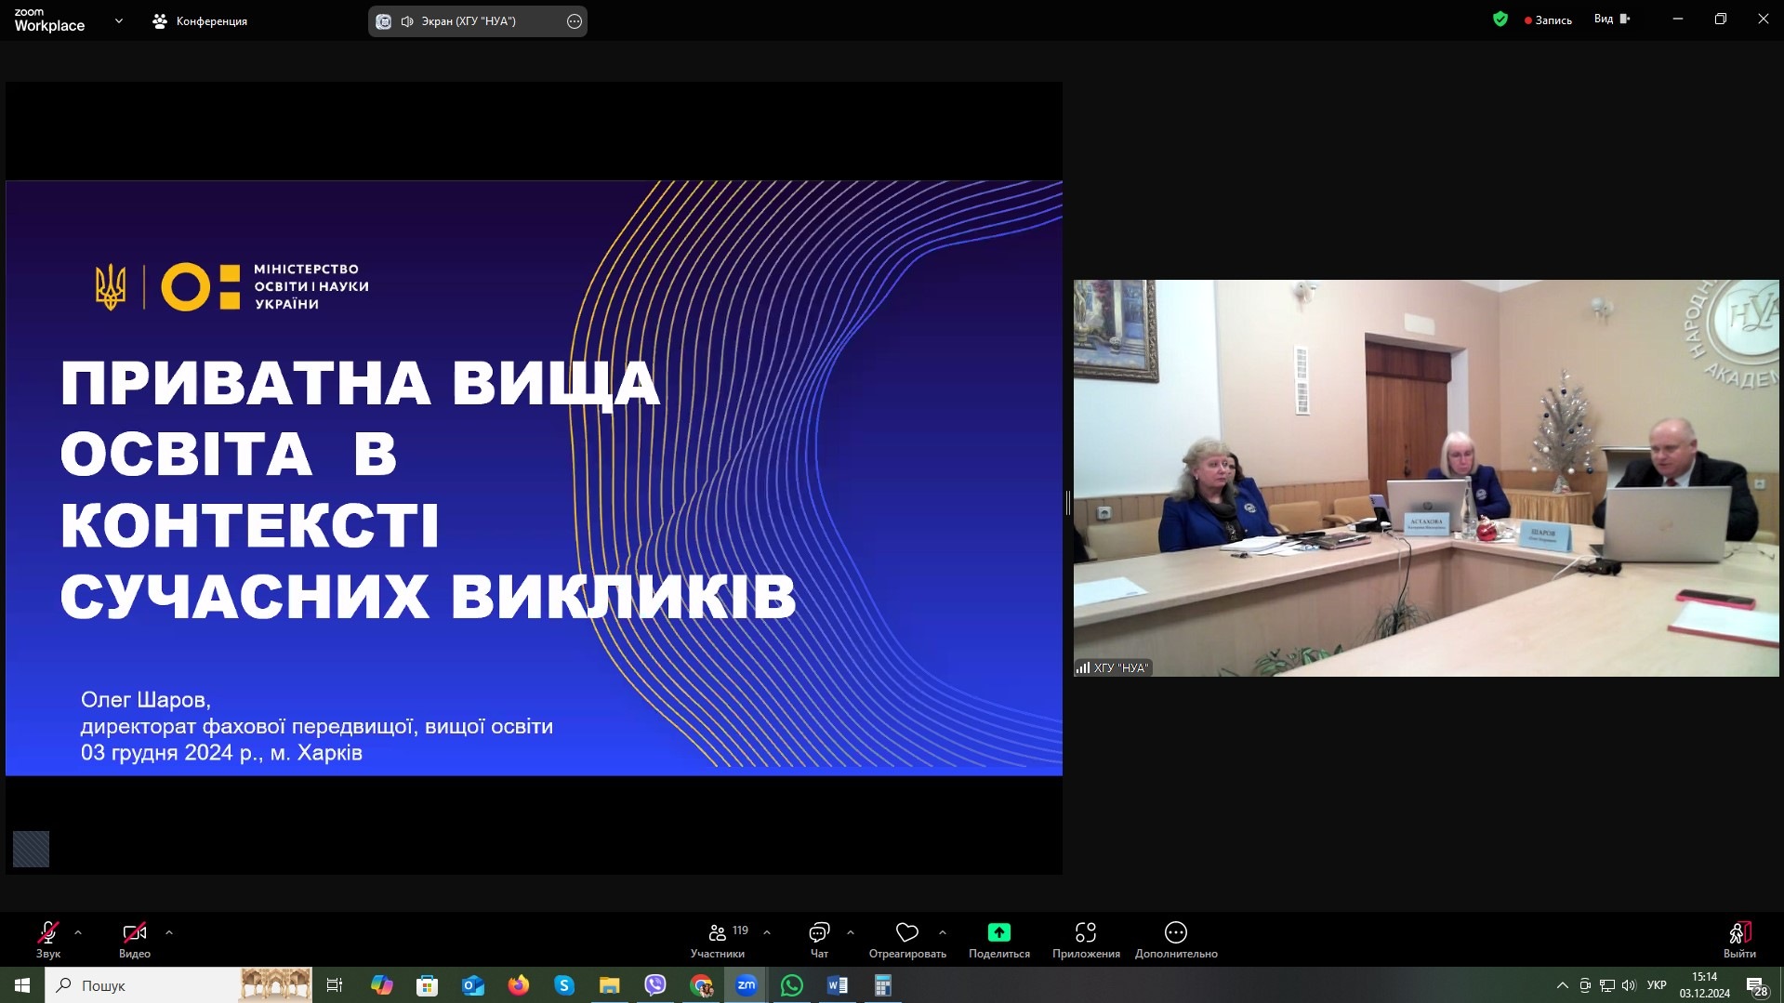Open the Участники participants panel

[x=718, y=938]
